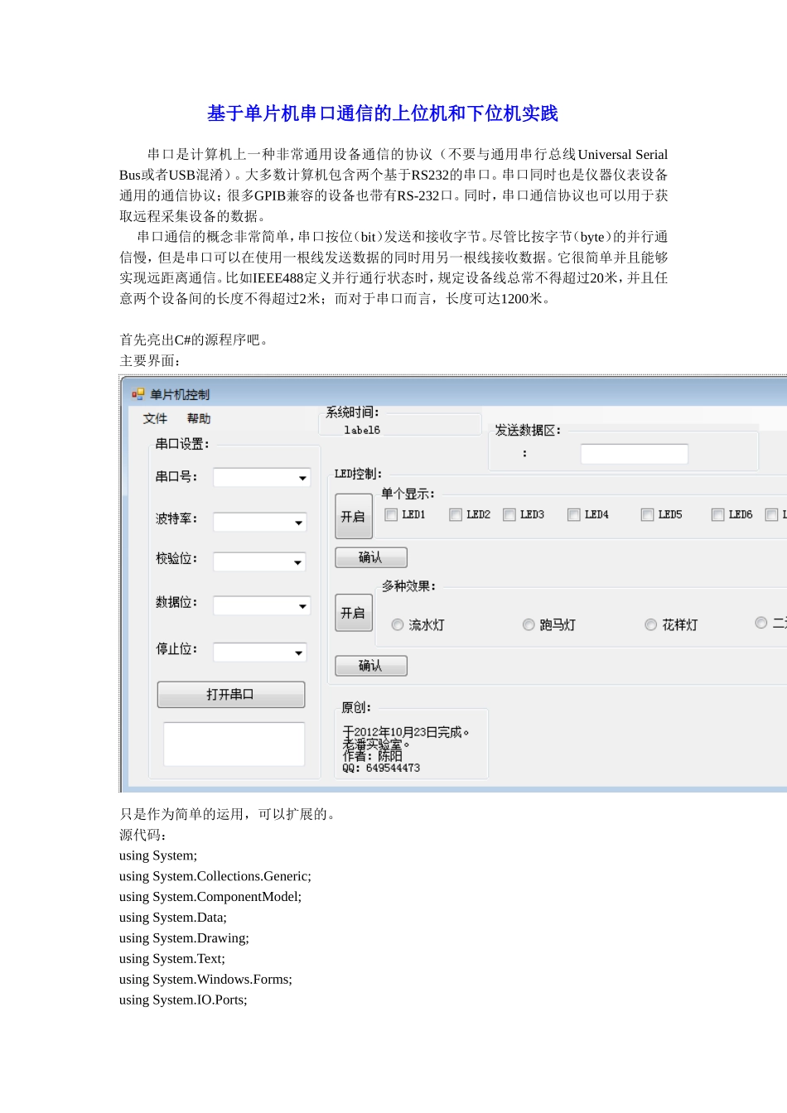Click the 系统时间 label
Image resolution: width=787 pixels, height=1113 pixels.
coord(352,412)
